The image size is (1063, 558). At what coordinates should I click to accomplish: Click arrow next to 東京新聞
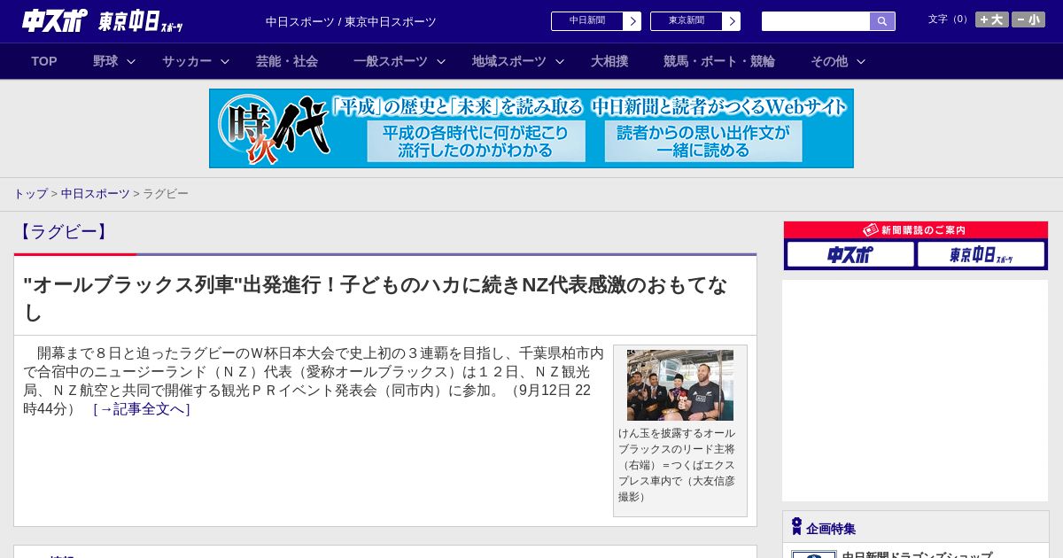coord(732,21)
